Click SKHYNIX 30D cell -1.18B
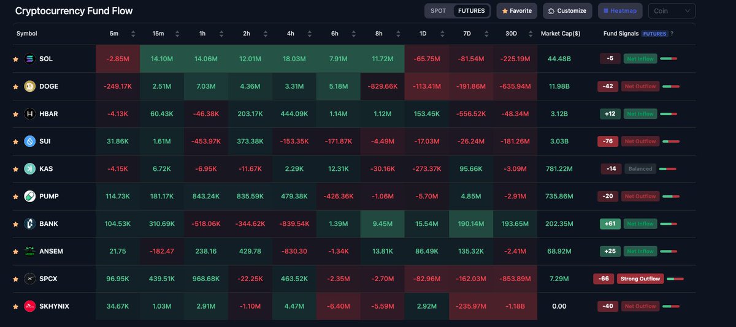 [515, 306]
